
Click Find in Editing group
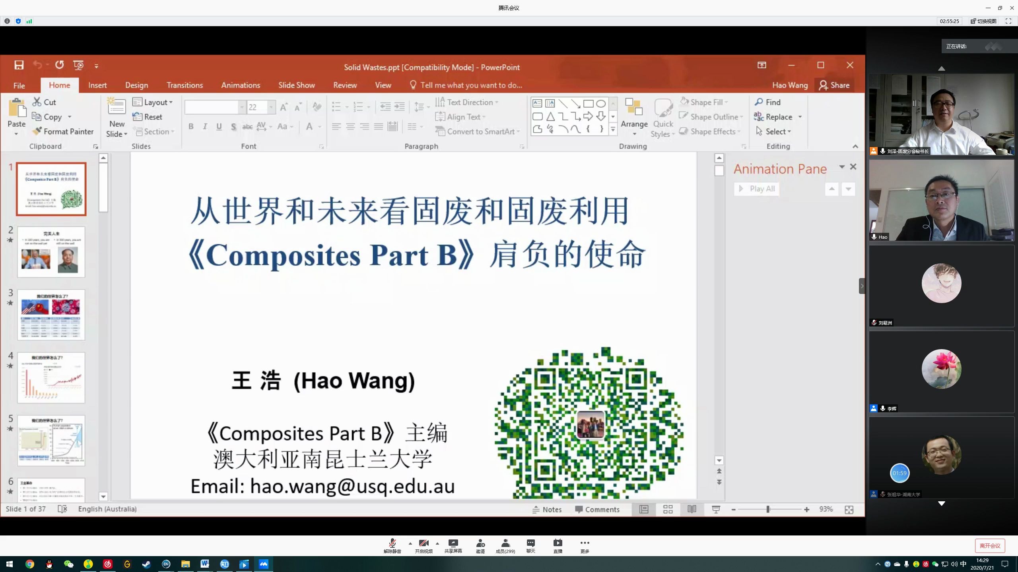click(768, 102)
